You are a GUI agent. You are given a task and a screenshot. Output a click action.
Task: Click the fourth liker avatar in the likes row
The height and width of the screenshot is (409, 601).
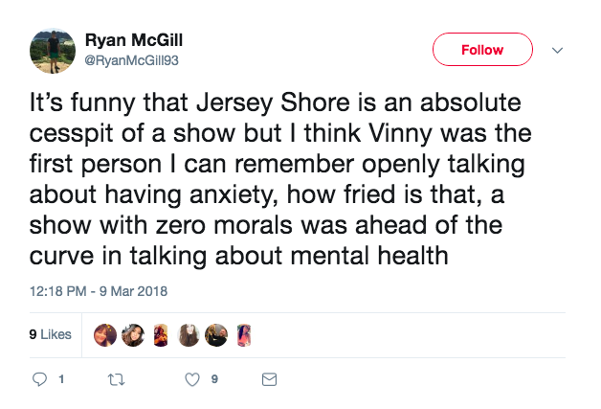click(188, 334)
